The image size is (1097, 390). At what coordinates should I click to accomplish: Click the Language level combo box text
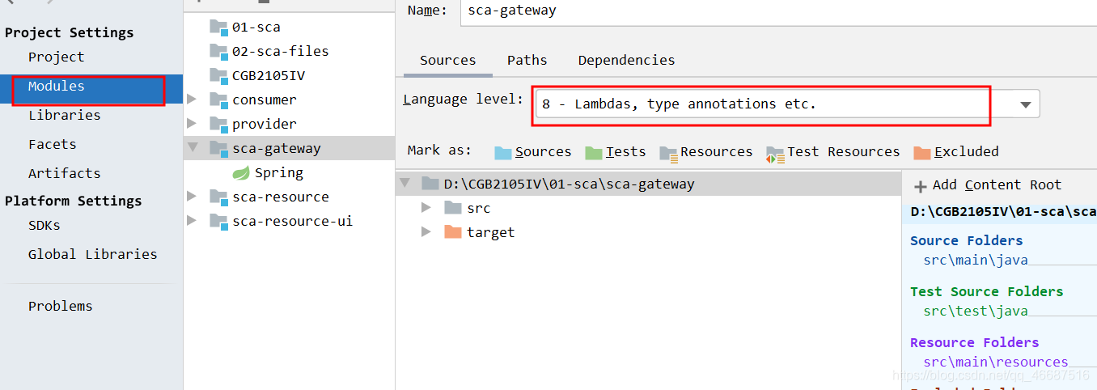[679, 104]
